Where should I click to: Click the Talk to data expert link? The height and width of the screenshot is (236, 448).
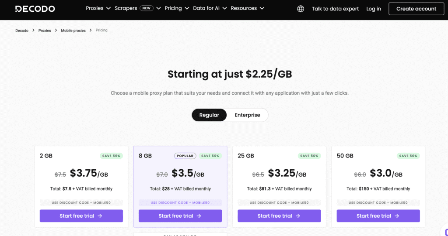pos(335,9)
